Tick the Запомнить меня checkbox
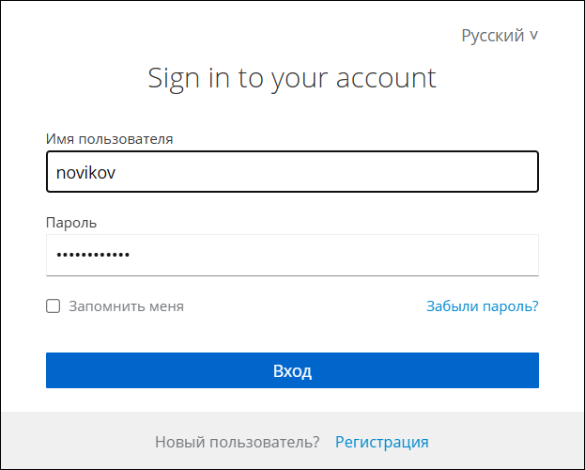Viewport: 585px width, 470px height. point(53,306)
